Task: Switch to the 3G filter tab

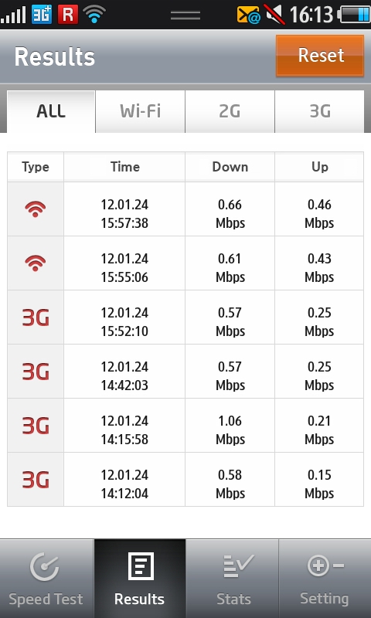Action: [319, 111]
